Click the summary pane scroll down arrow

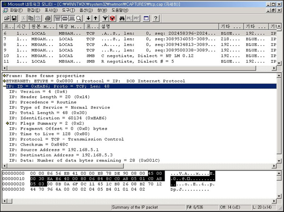click(x=279, y=63)
